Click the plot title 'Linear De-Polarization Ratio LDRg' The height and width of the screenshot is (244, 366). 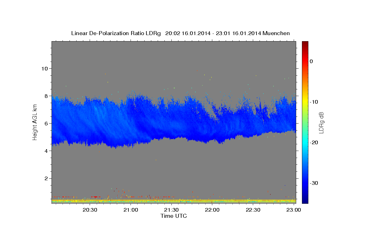[x=116, y=33]
